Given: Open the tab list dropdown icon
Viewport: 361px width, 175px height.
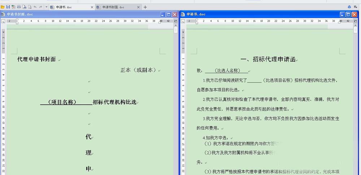Looking at the screenshot, I should 356,7.
